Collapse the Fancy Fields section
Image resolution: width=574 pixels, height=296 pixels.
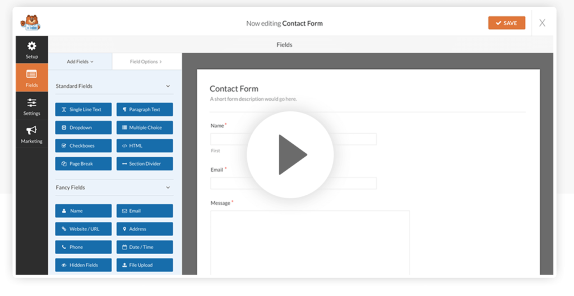[168, 187]
